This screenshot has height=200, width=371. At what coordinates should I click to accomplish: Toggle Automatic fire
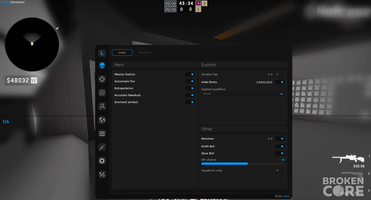(x=190, y=81)
